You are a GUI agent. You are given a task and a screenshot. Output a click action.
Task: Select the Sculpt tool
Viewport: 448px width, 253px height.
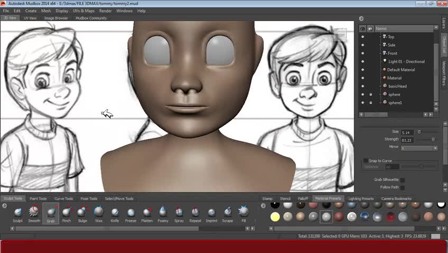click(x=18, y=212)
